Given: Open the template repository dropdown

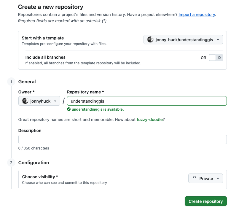Looking at the screenshot, I should click(183, 40).
